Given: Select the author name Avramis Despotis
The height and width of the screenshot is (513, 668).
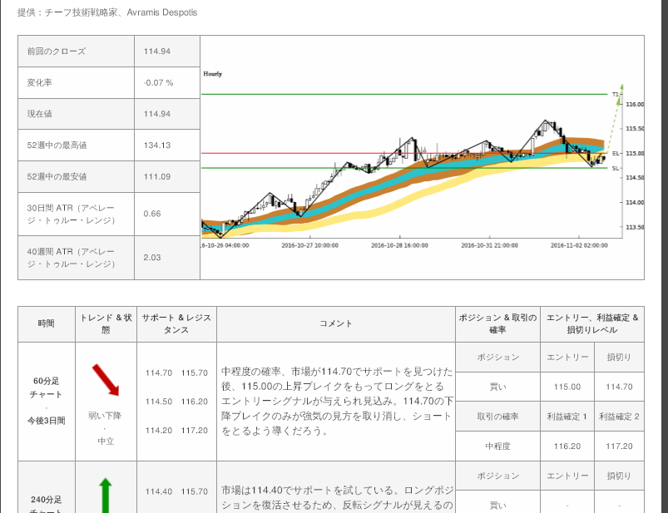Looking at the screenshot, I should pyautogui.click(x=162, y=12).
